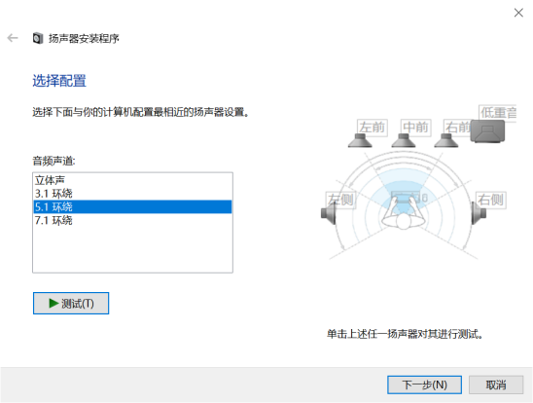Start the speaker test with 测试(T)
Screen dimensions: 533x403
click(71, 303)
